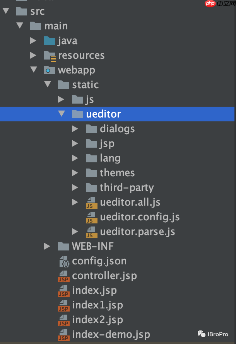Viewport: 236px width, 344px height.
Task: Select the webapp tree label
Action: [x=76, y=70]
